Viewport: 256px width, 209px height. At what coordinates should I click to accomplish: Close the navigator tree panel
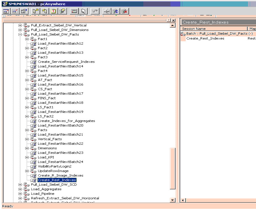tap(174, 20)
